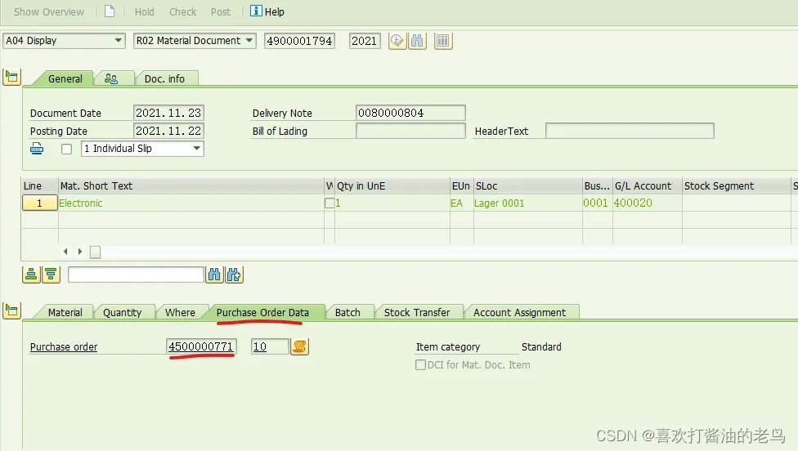The image size is (798, 451).
Task: Click the search input below item table
Action: 136,275
